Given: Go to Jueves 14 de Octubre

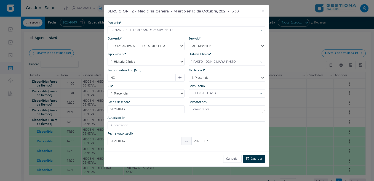Looking at the screenshot, I should [x=343, y=53].
